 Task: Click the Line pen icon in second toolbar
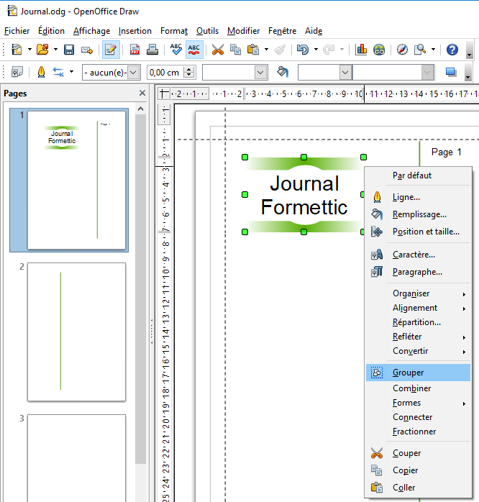[41, 72]
